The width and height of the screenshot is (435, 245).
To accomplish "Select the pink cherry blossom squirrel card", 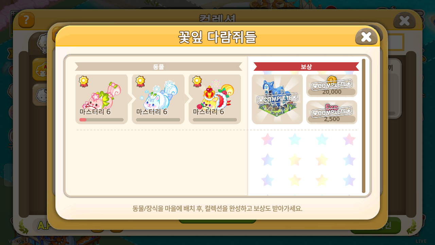I will (x=102, y=99).
